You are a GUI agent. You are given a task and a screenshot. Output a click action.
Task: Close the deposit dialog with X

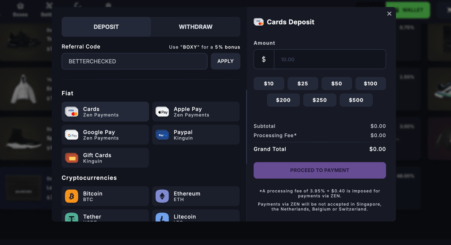[389, 14]
